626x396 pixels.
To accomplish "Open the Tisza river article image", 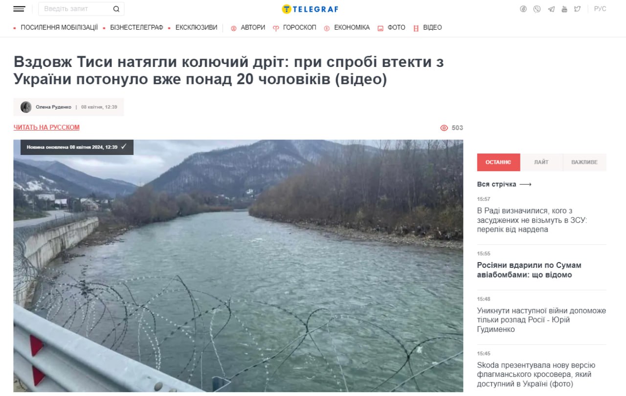I will [238, 266].
